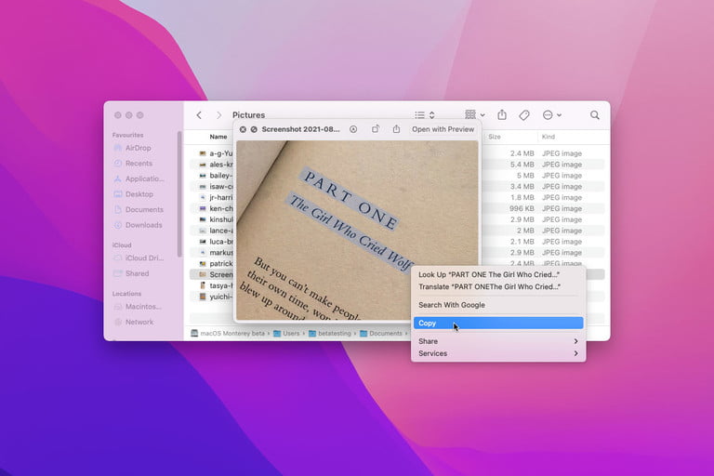
Task: Select the file starting with ales-kr
Action: coord(216,165)
